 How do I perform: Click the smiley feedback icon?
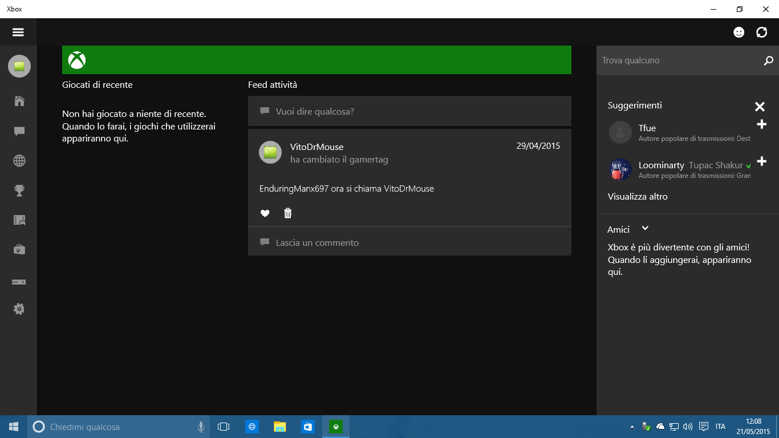[x=739, y=33]
